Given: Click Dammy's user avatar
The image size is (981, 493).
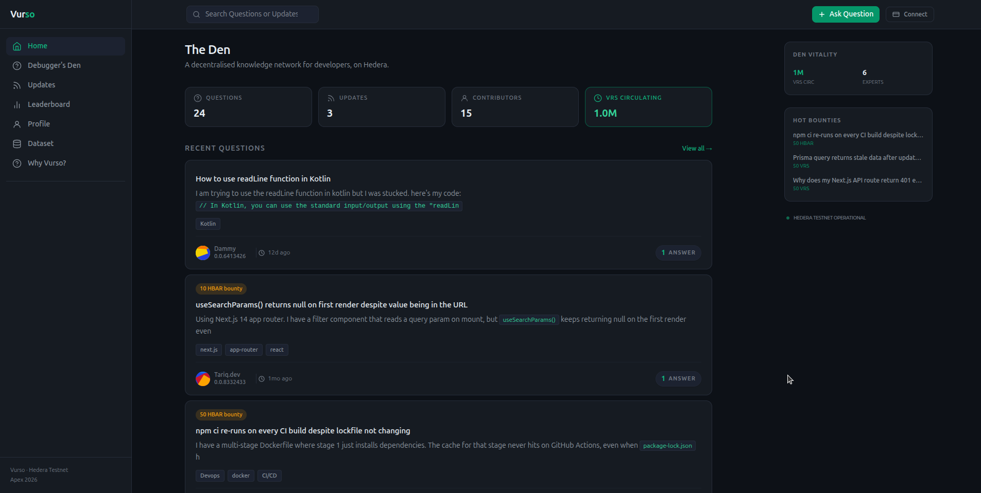Looking at the screenshot, I should 203,253.
